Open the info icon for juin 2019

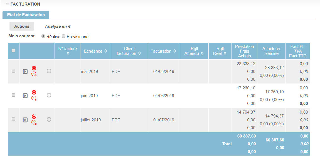pos(49,95)
